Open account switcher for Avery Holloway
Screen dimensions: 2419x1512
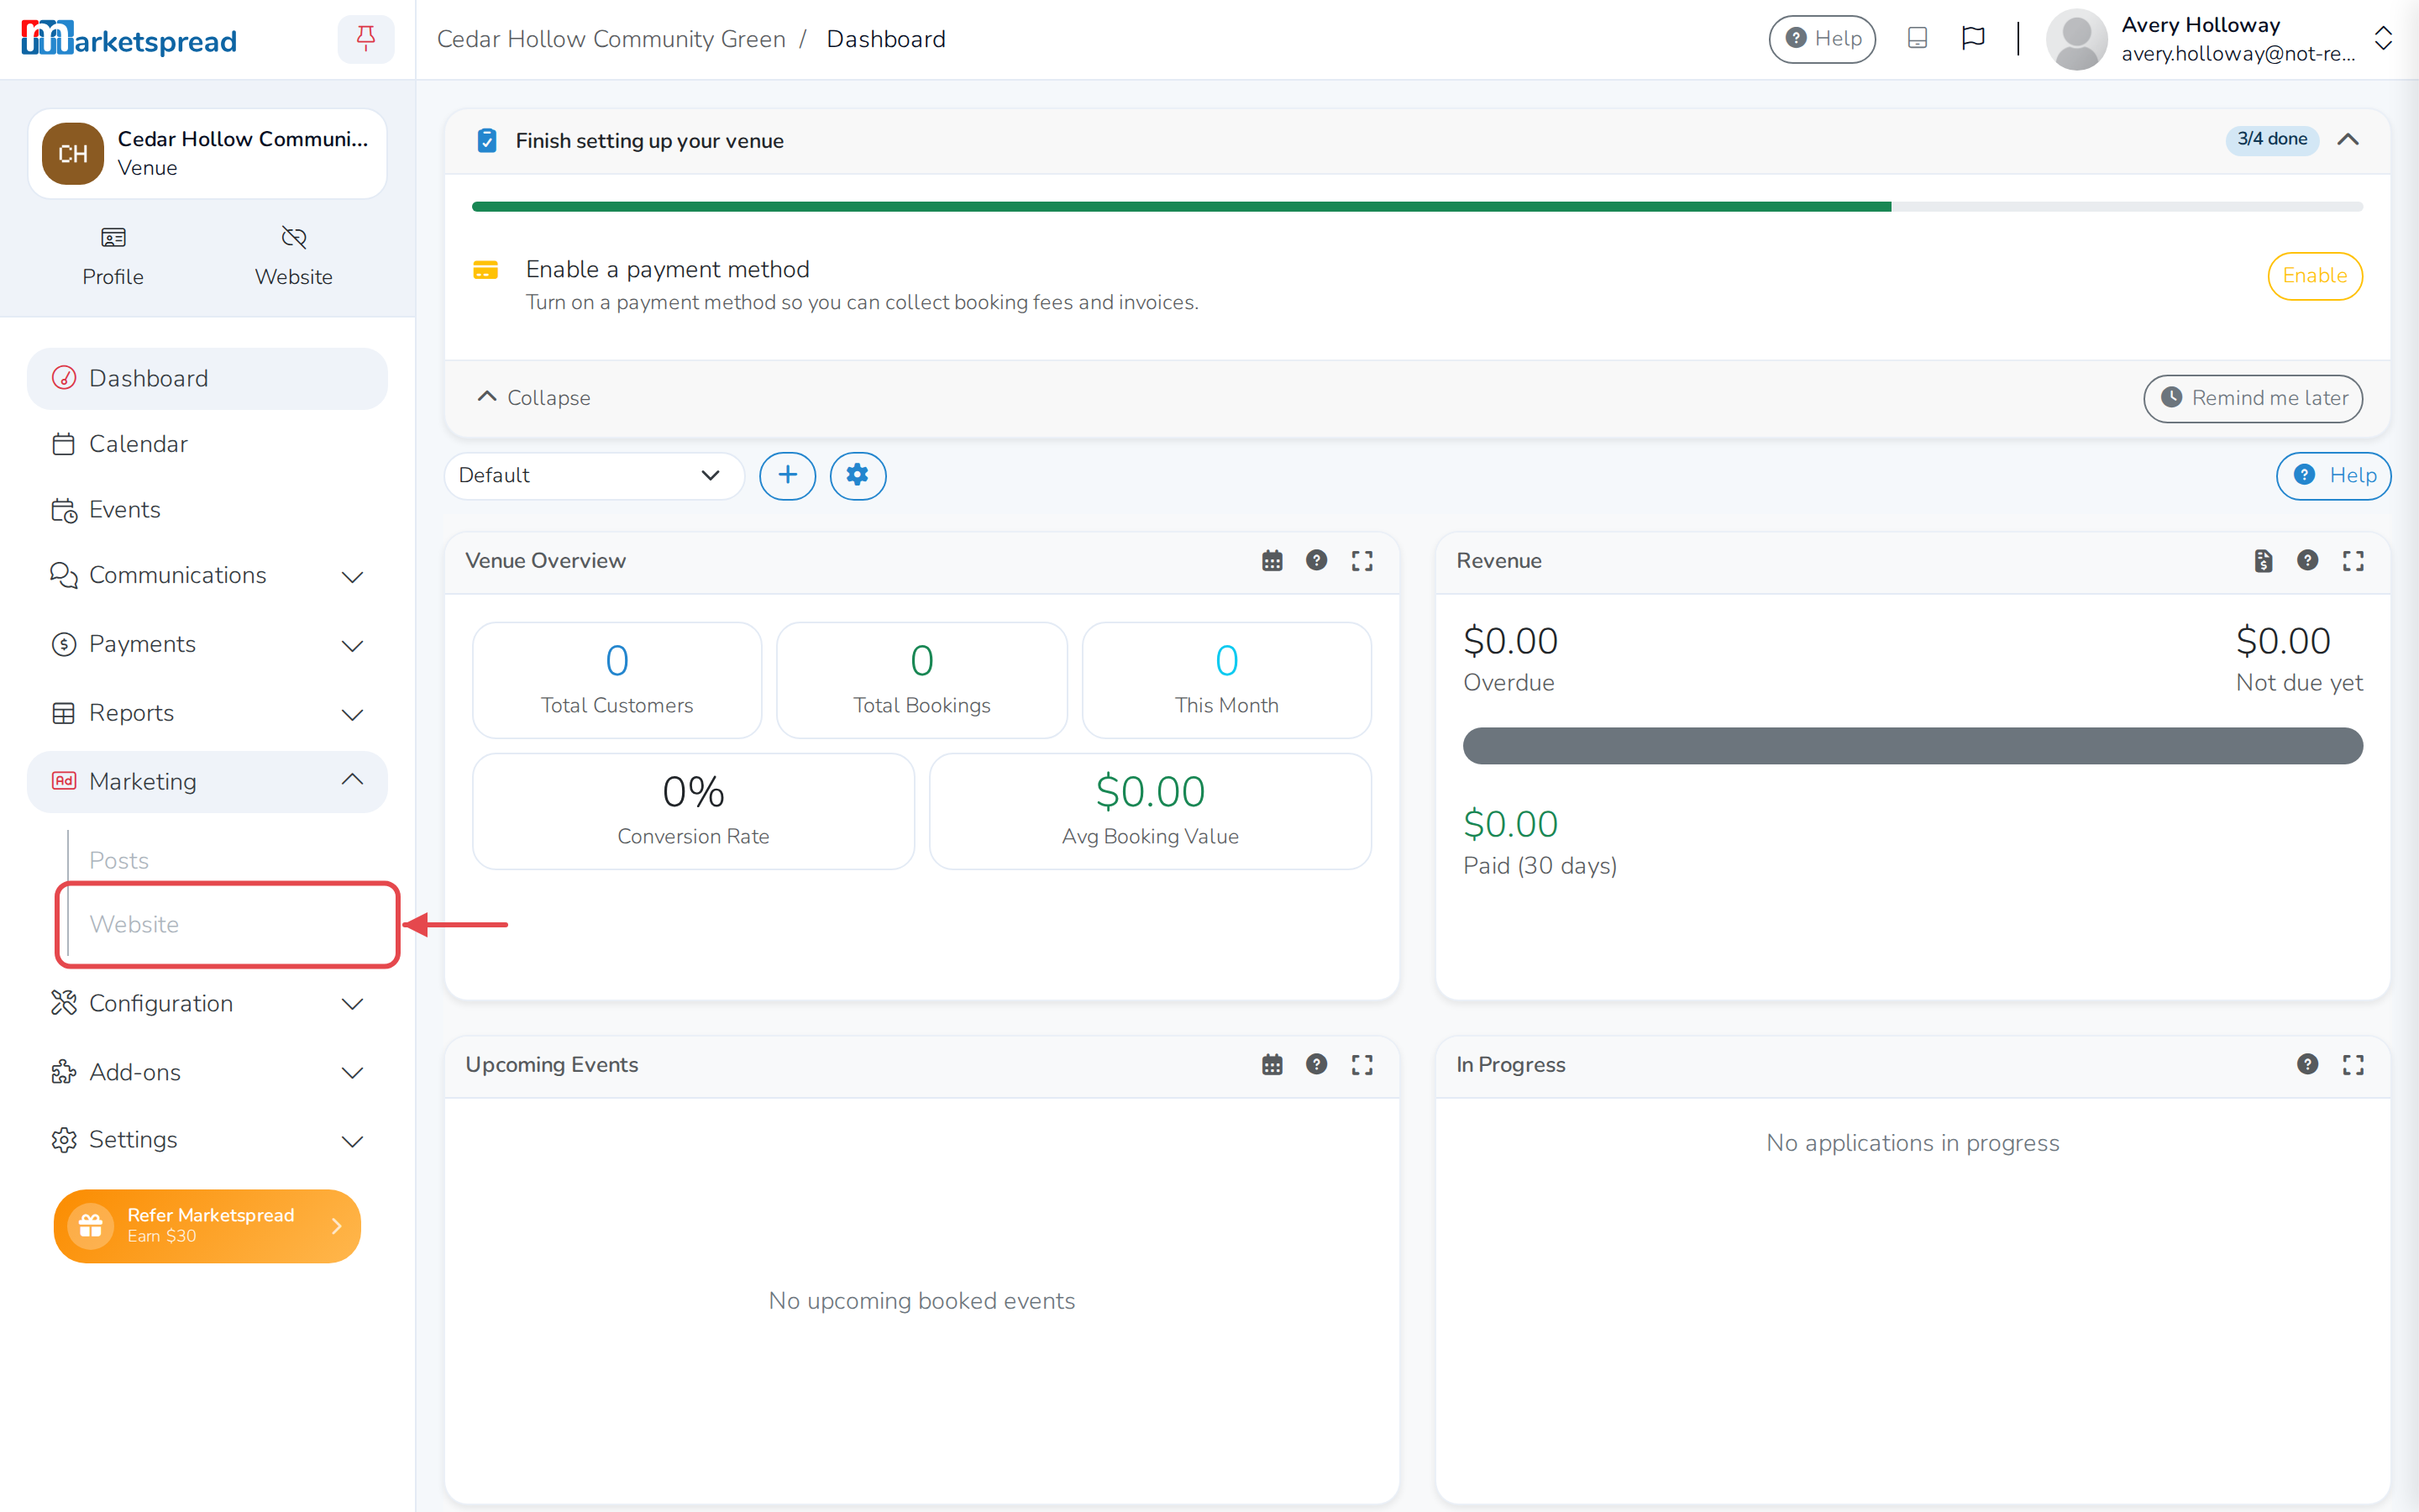pyautogui.click(x=2383, y=39)
